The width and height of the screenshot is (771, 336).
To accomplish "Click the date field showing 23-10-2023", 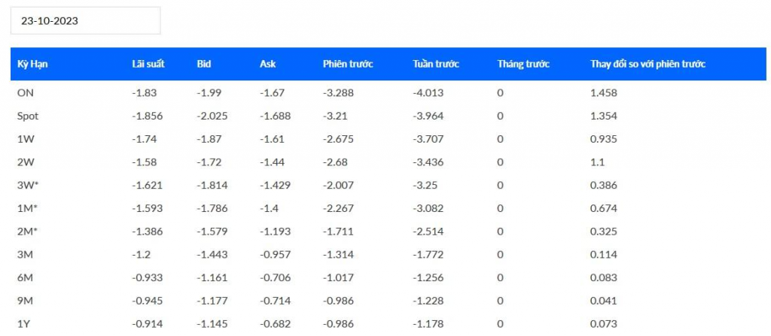I will pyautogui.click(x=85, y=21).
